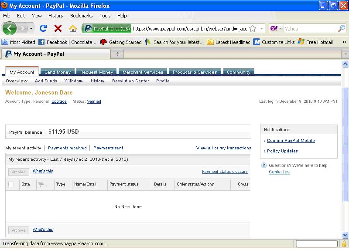Image resolution: width=349 pixels, height=250 pixels.
Task: Open the Help menu
Action: tap(122, 16)
